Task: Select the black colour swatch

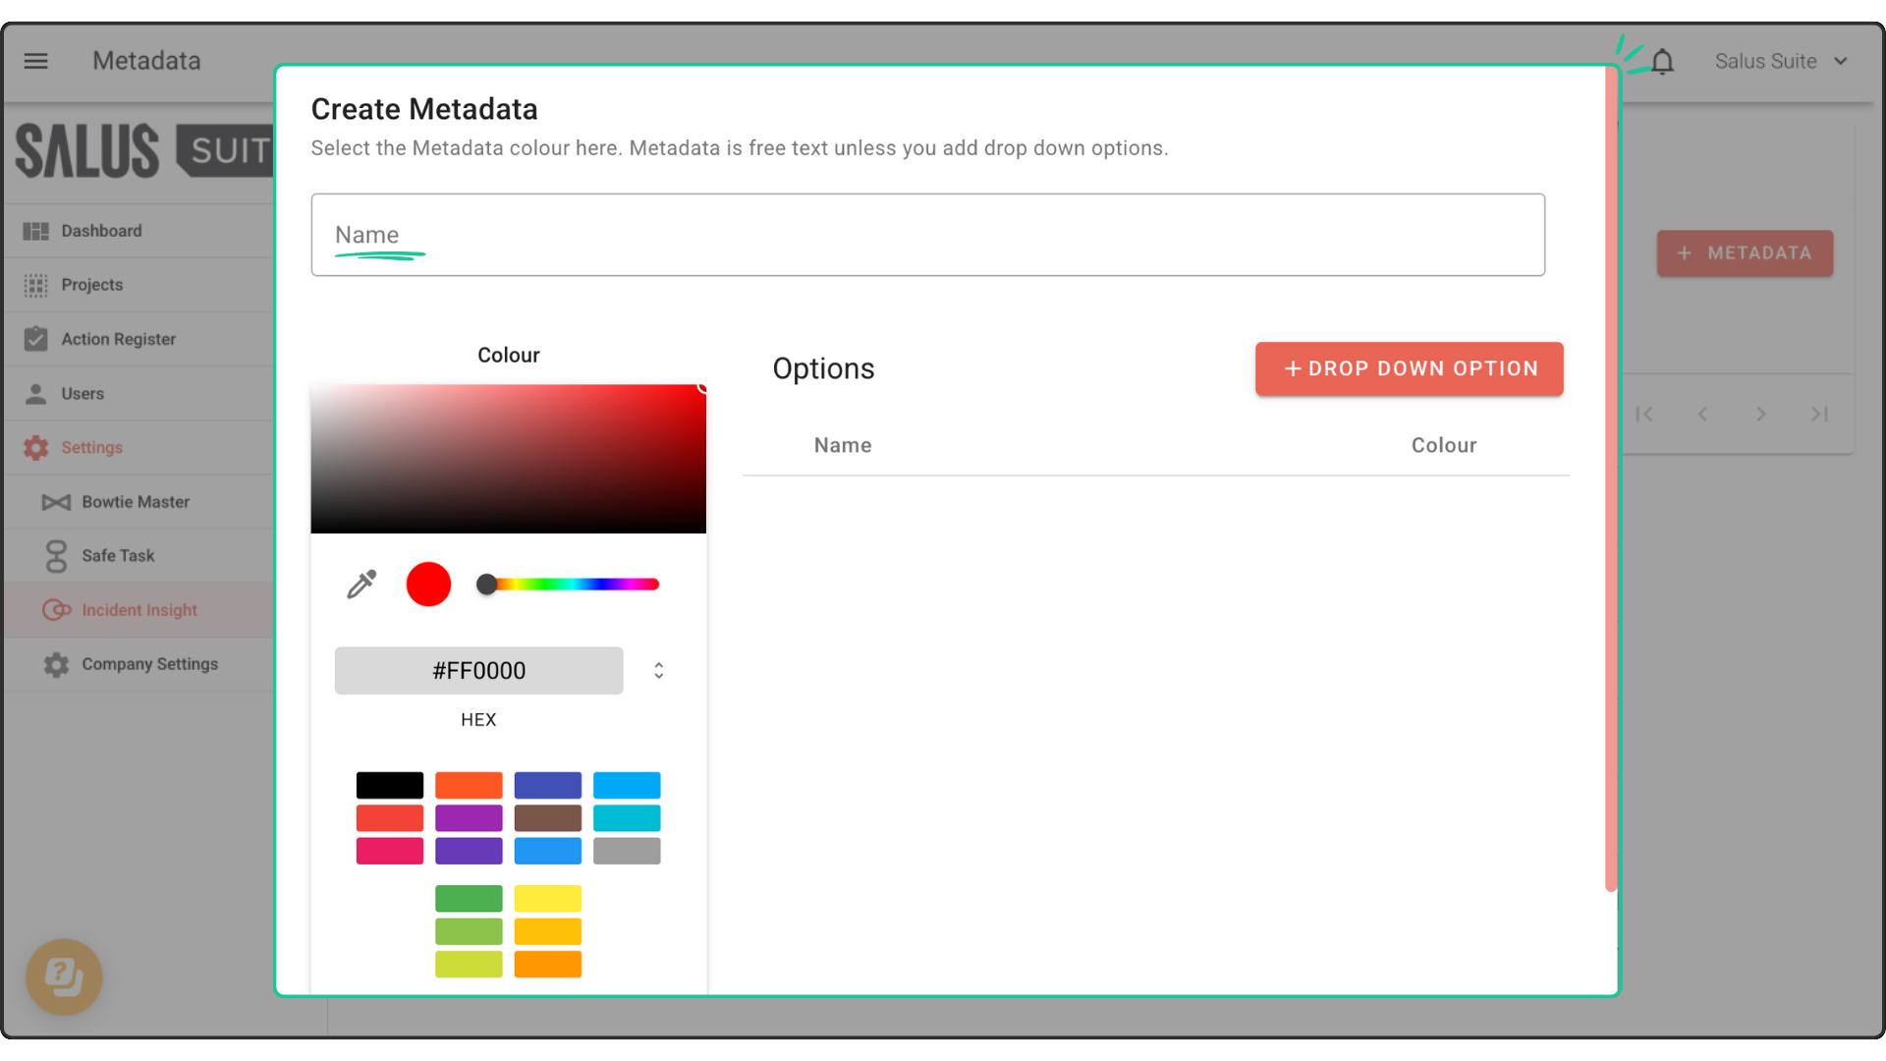Action: [389, 785]
